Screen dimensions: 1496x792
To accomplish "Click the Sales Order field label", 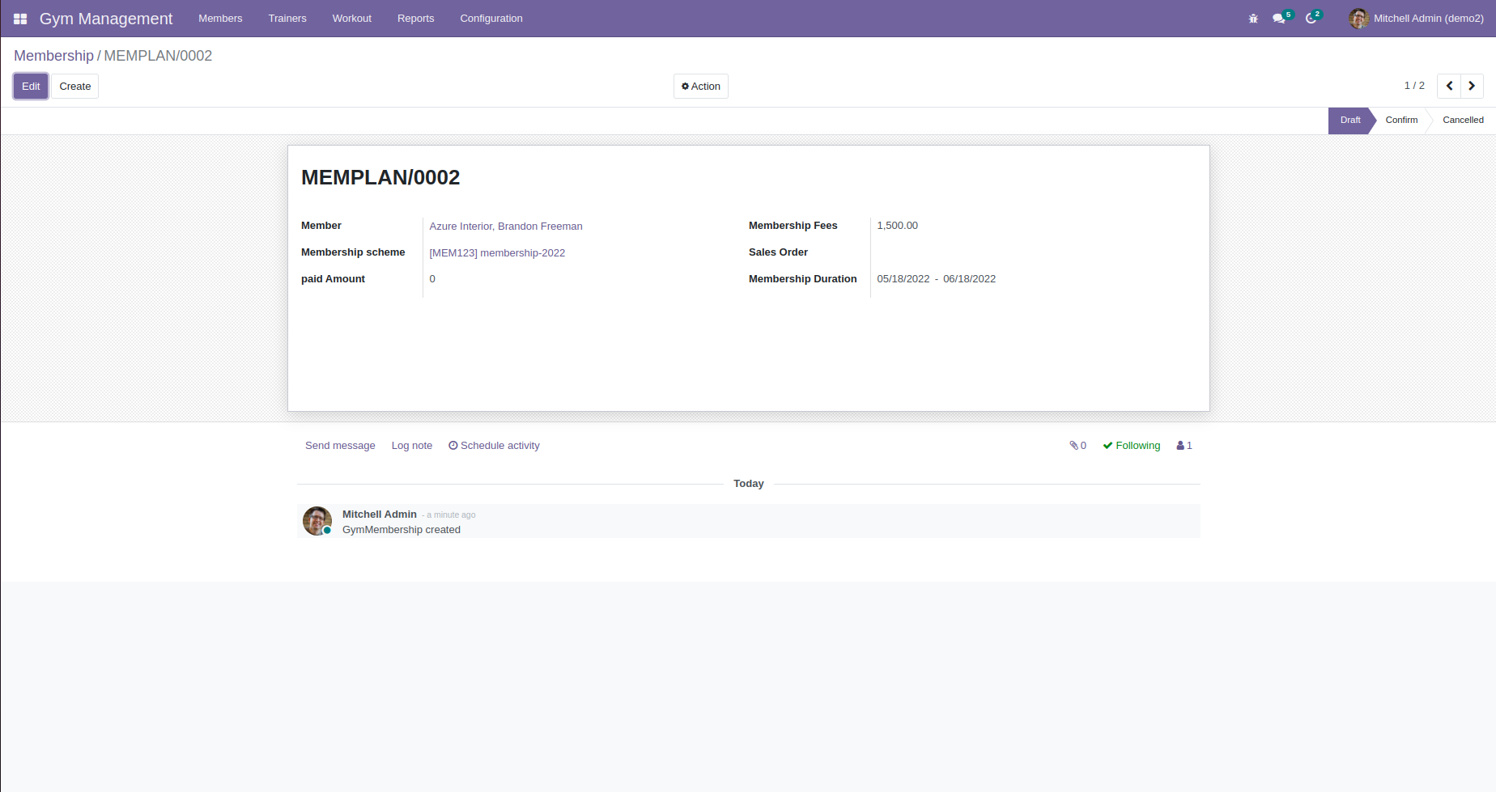I will 778,252.
